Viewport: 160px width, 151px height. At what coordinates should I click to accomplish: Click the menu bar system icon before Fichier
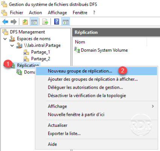pos(4,12)
